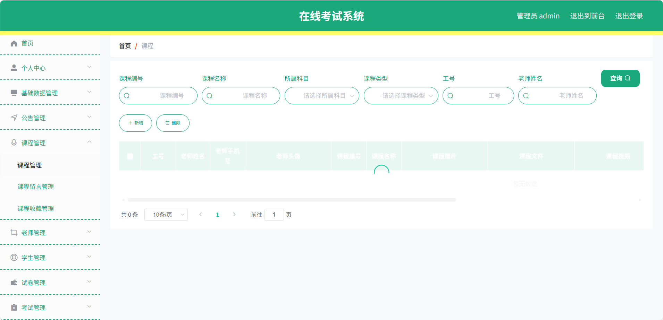This screenshot has width=663, height=320.
Task: Toggle the select-all checkbox in table header
Action: click(x=130, y=156)
